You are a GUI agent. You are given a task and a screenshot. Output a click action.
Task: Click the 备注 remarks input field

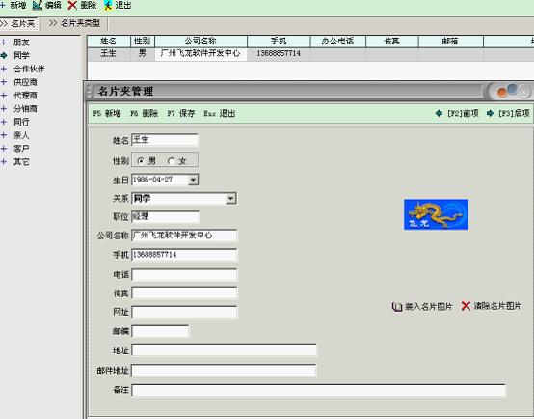pyautogui.click(x=318, y=390)
